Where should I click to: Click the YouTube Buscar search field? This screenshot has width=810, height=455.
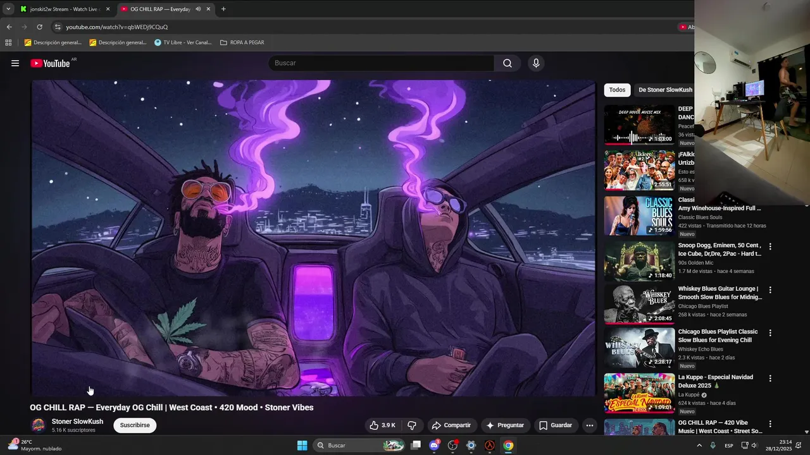click(382, 63)
